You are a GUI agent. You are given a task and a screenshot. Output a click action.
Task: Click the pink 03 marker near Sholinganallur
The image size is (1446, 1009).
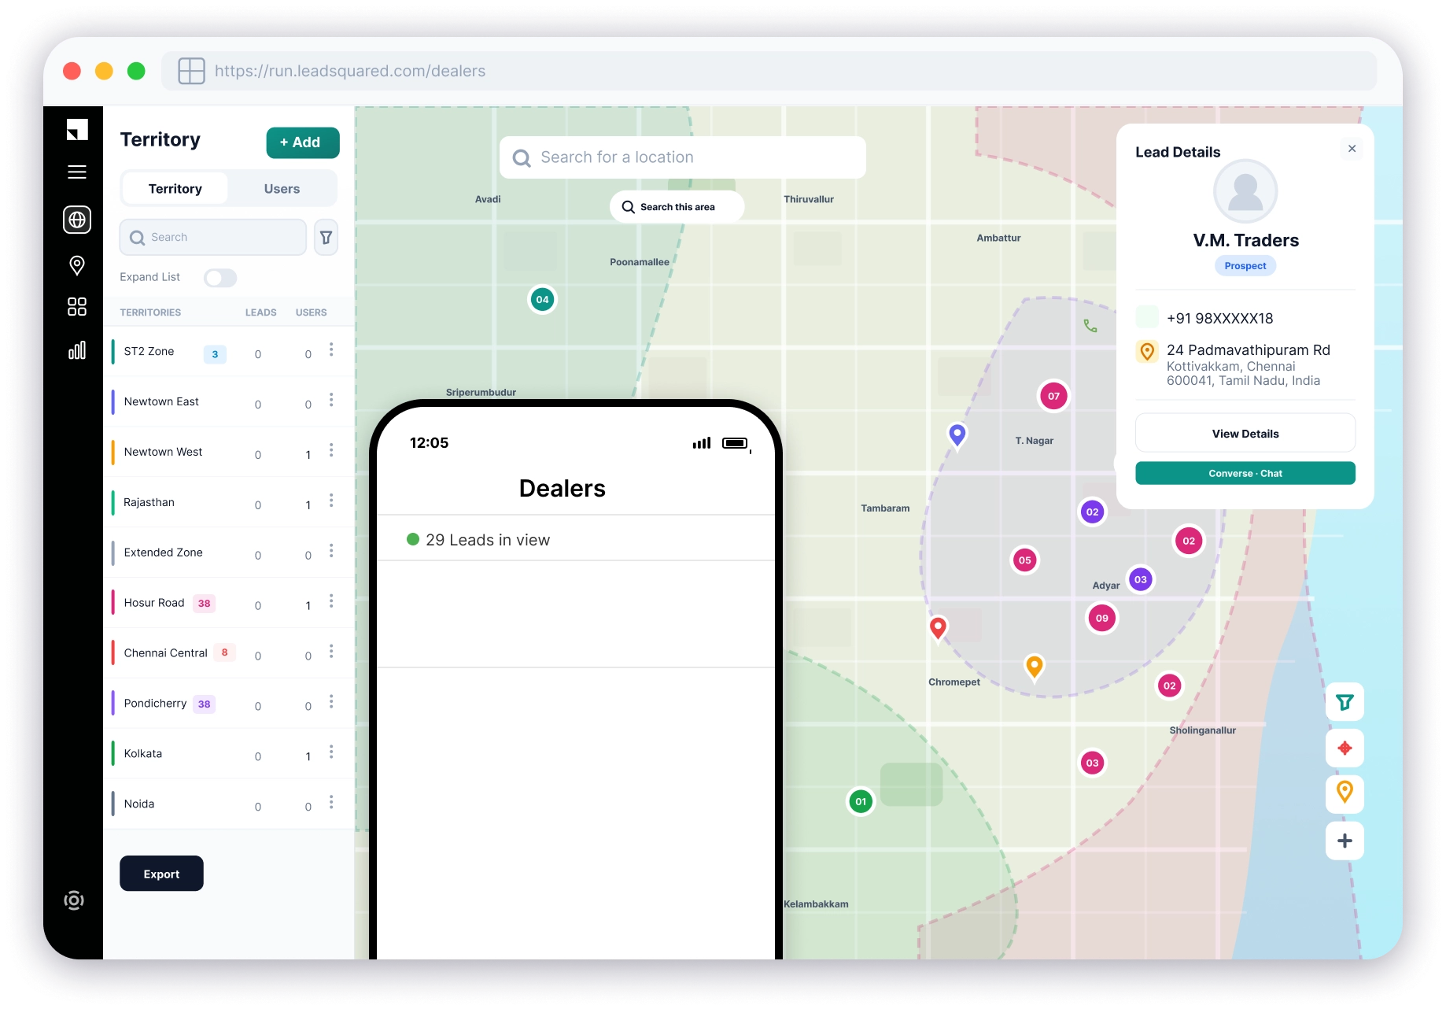(1092, 763)
